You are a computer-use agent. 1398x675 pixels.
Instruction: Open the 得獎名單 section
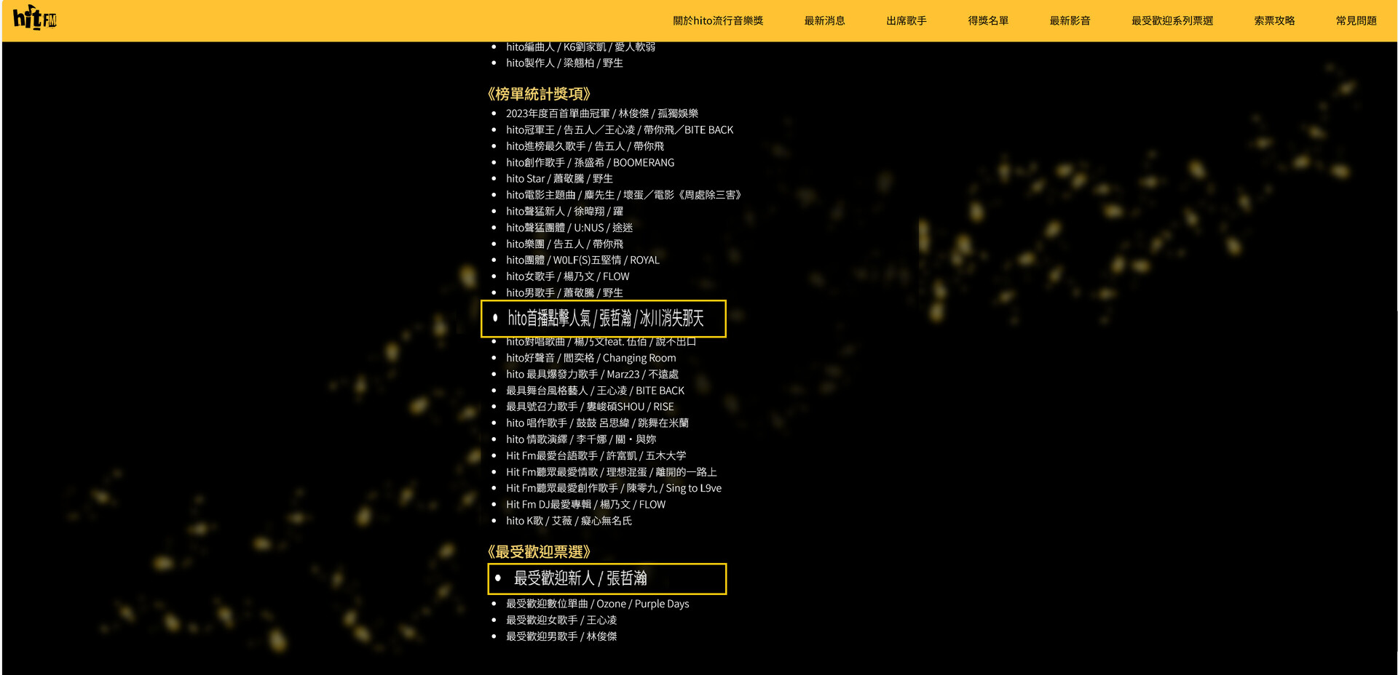coord(988,20)
